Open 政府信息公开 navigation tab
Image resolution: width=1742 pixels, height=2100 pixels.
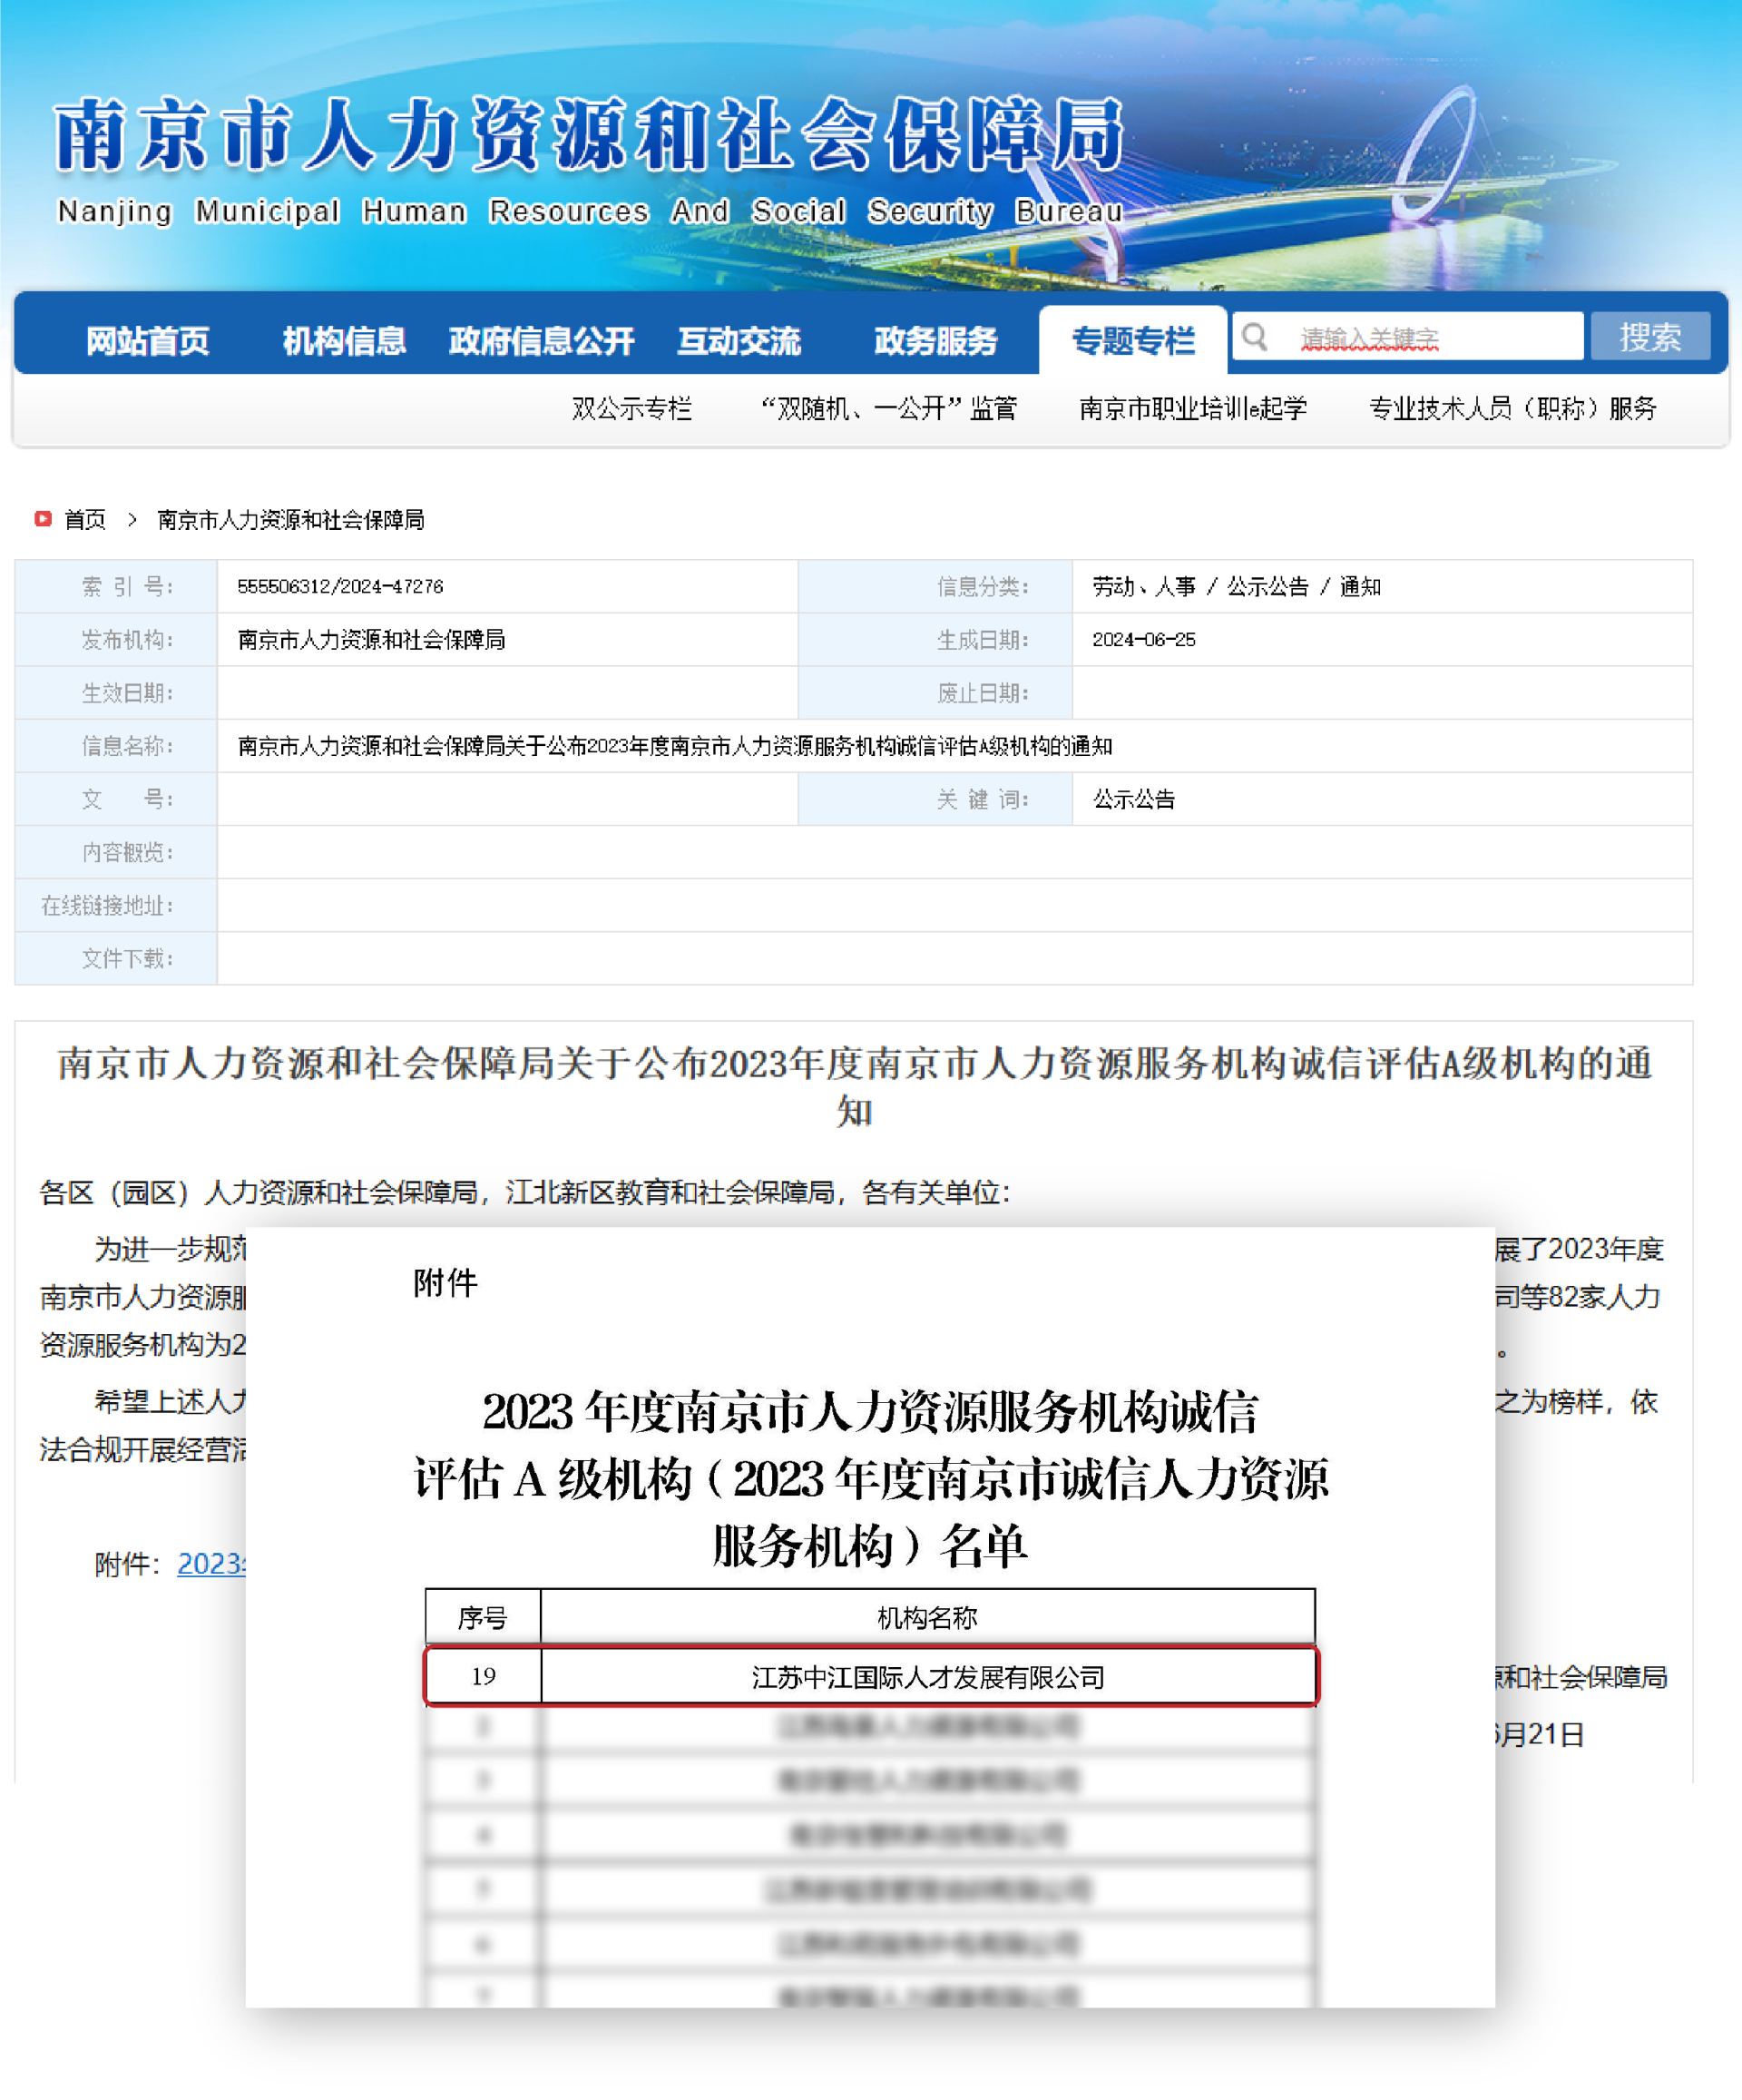[541, 341]
